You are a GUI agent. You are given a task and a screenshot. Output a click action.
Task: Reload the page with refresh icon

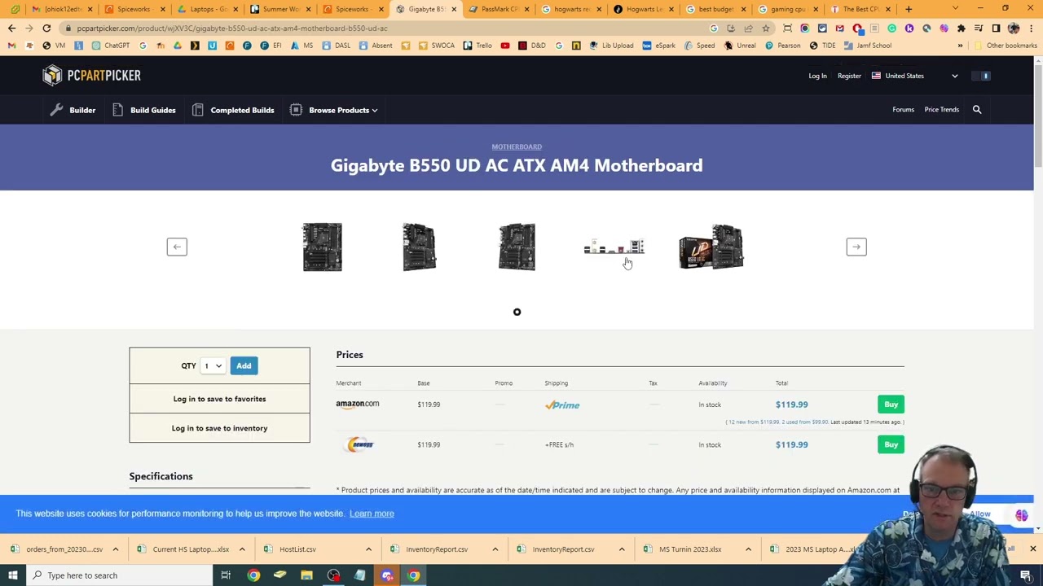tap(46, 28)
